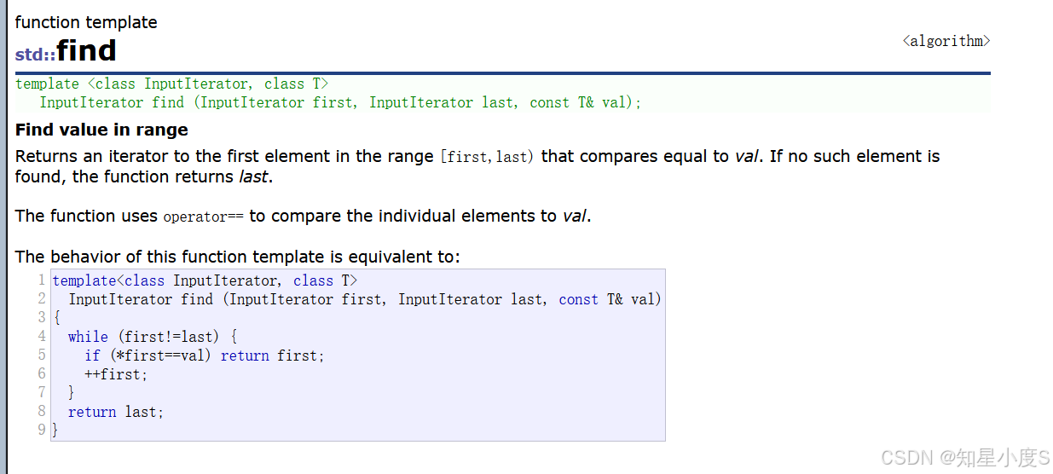Click the algorithm header link

(x=946, y=41)
